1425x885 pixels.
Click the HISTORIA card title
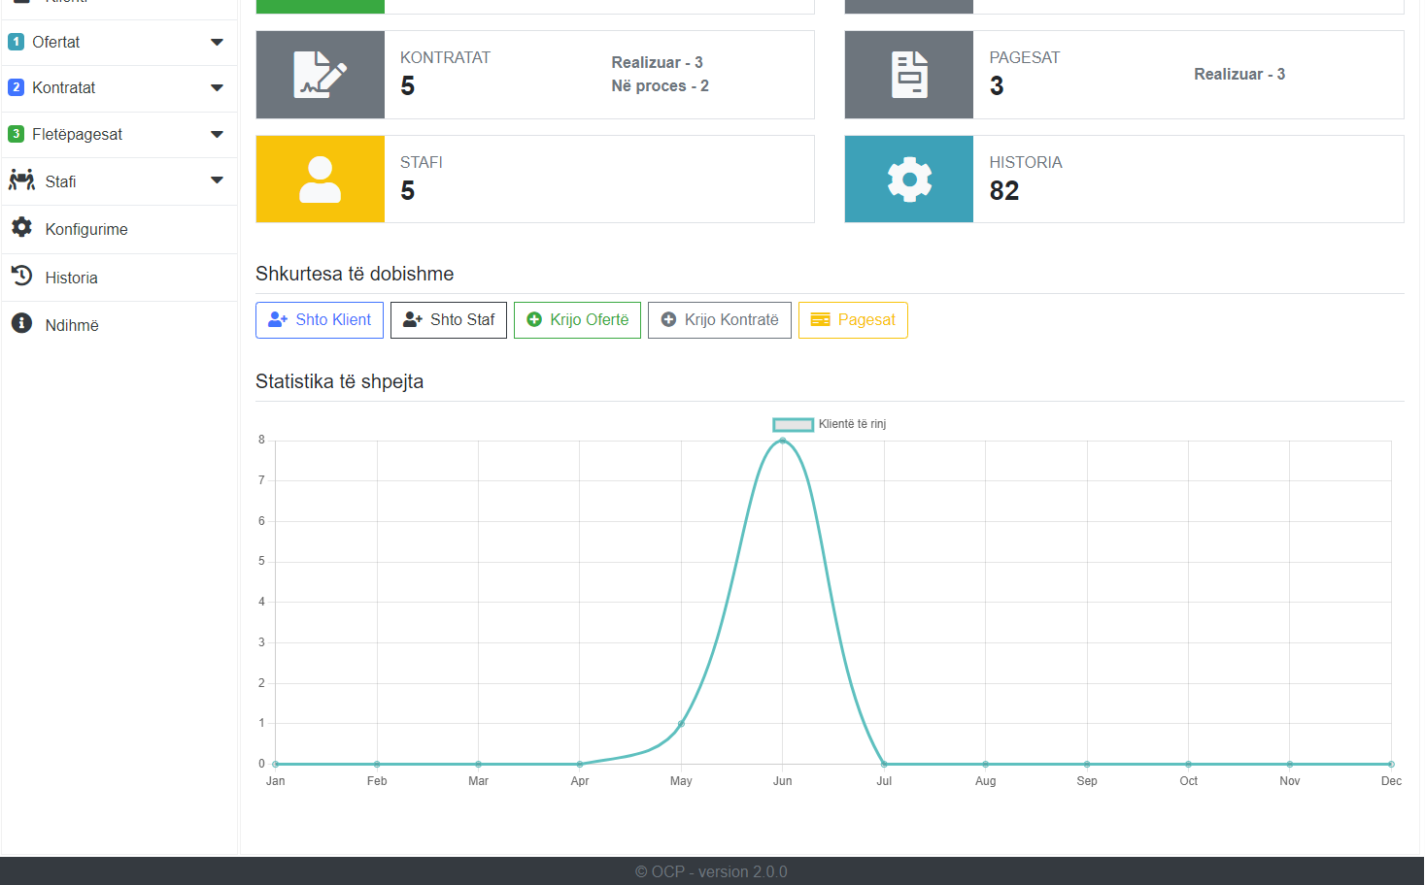point(1026,162)
